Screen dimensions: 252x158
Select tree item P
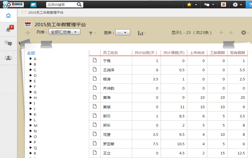click(35, 142)
